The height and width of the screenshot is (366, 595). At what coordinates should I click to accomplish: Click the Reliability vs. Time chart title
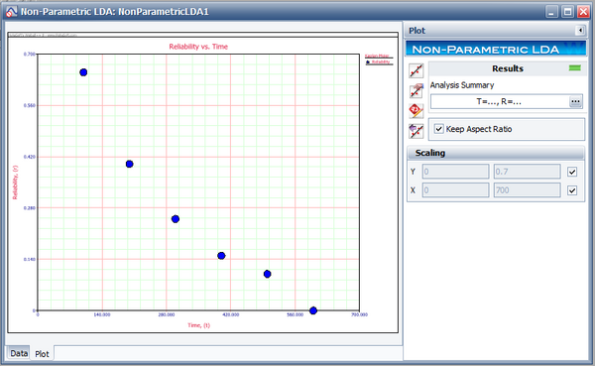198,47
